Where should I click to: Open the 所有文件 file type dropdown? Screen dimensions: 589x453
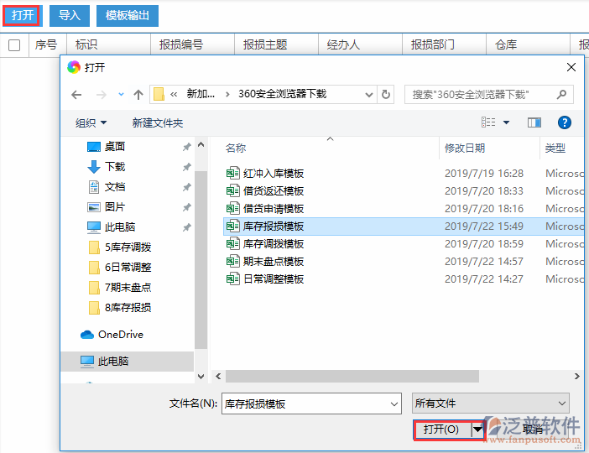click(490, 404)
